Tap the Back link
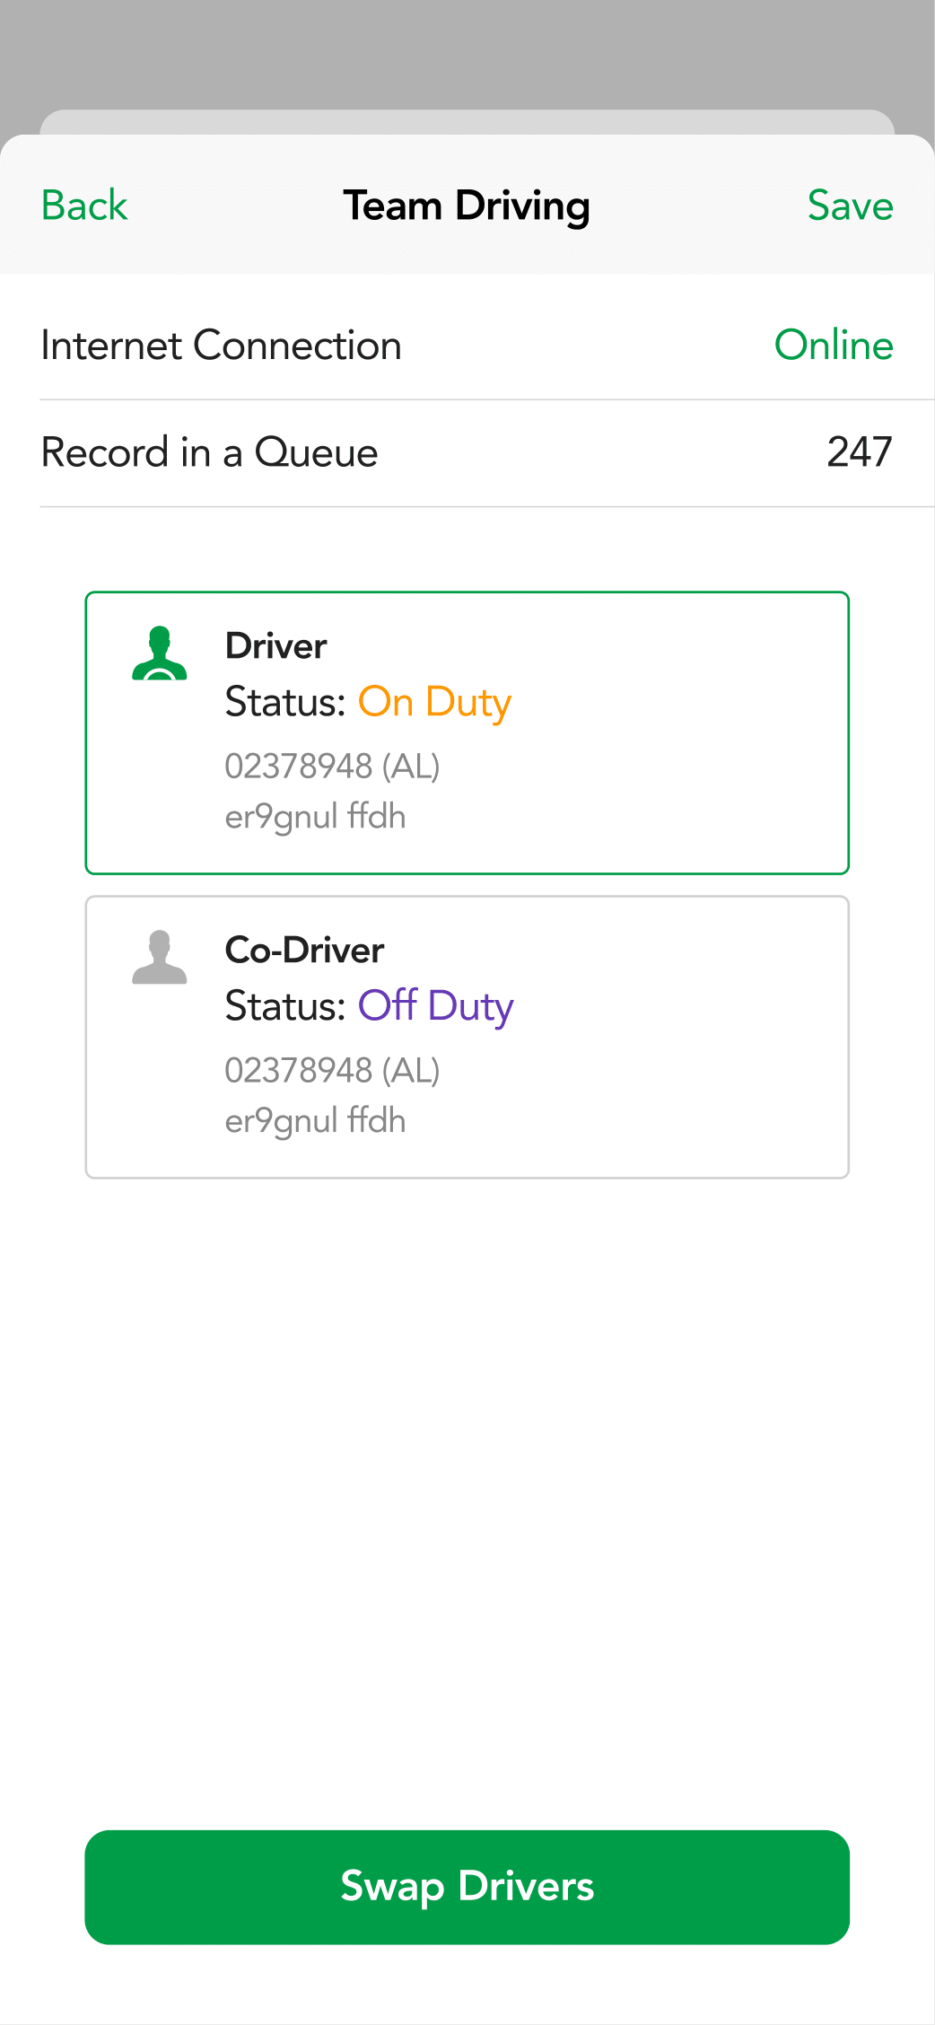 tap(84, 206)
